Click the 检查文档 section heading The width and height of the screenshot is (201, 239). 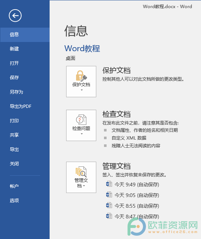click(116, 114)
